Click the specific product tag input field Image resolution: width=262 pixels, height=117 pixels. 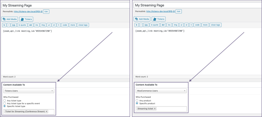tap(161, 109)
